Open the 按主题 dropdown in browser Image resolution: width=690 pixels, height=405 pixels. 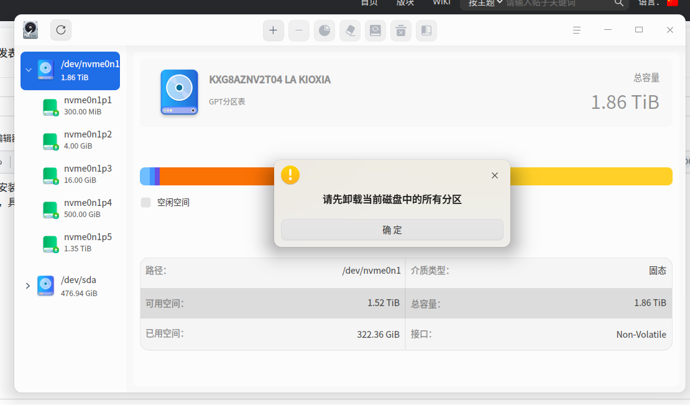tap(485, 3)
